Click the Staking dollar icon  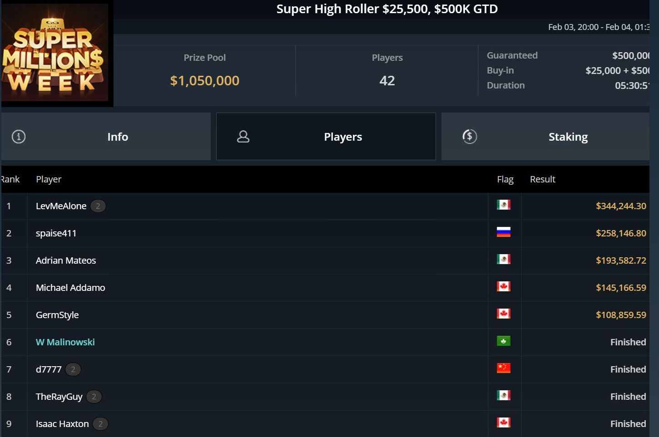470,137
